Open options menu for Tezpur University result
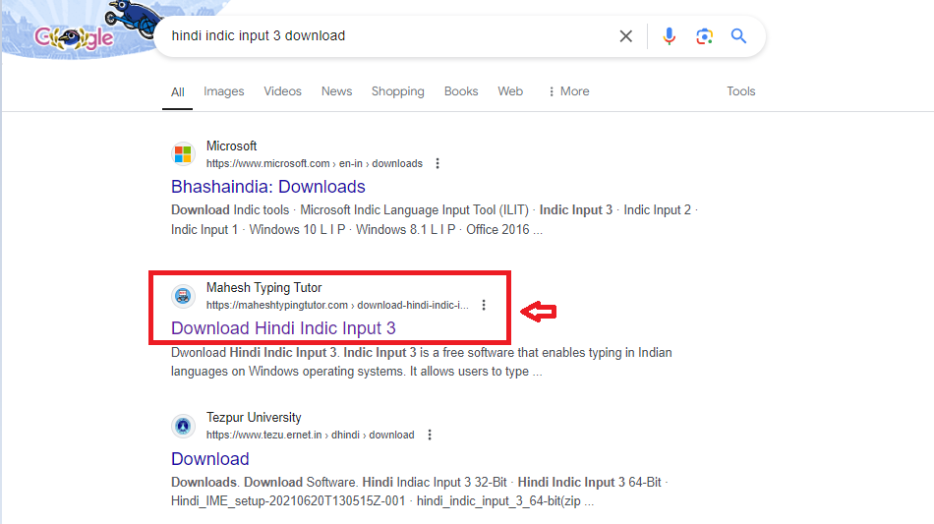This screenshot has height=524, width=934. [x=430, y=435]
